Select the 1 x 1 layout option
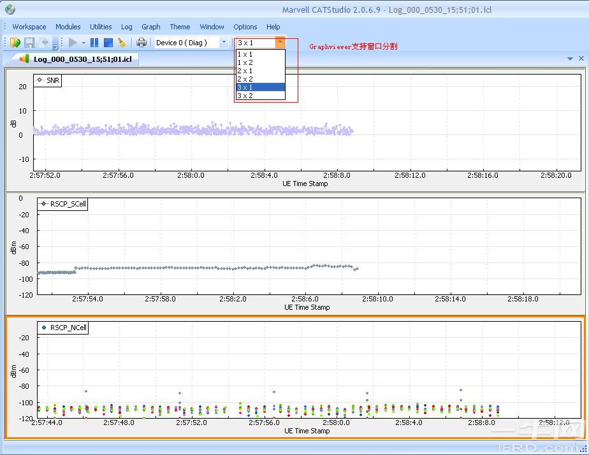This screenshot has height=455, width=589. click(245, 55)
